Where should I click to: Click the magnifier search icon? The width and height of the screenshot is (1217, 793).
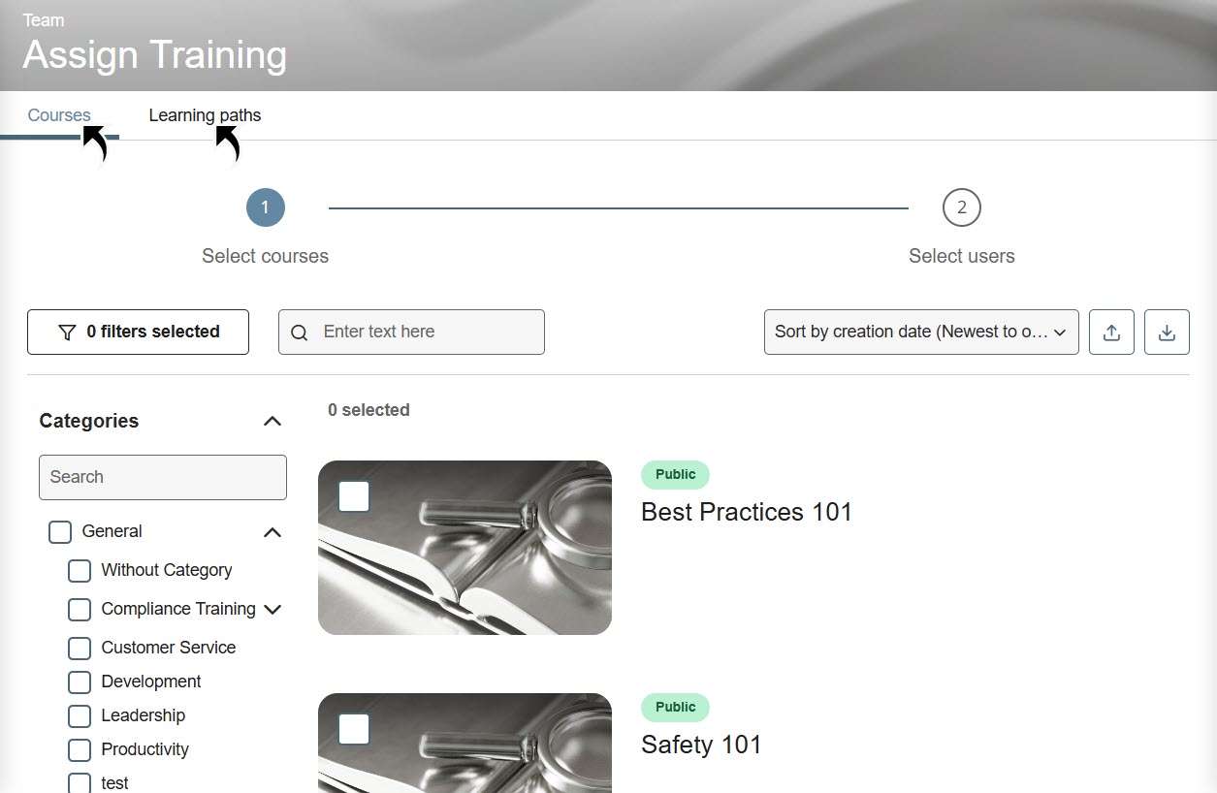click(x=300, y=333)
